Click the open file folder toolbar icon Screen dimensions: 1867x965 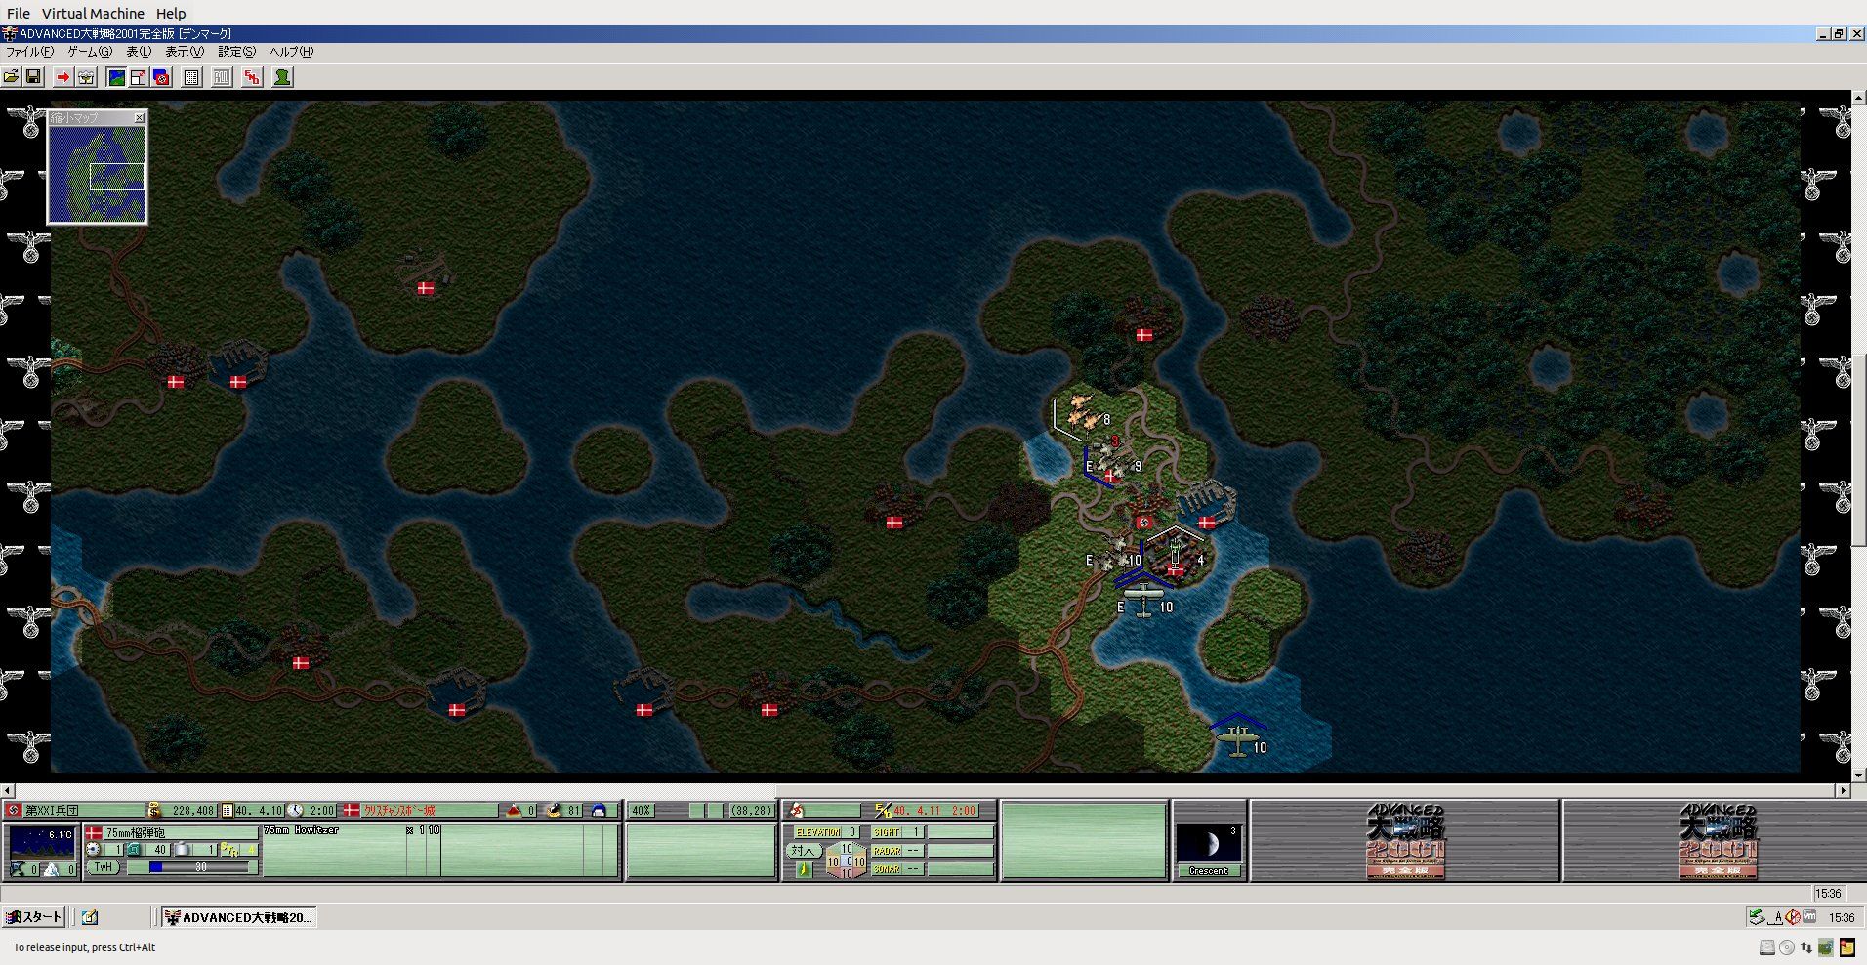[x=11, y=77]
